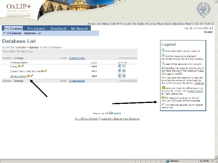The width and height of the screenshot is (218, 163).
Task: Switch to the Find e-Journal tab
Action: click(36, 29)
